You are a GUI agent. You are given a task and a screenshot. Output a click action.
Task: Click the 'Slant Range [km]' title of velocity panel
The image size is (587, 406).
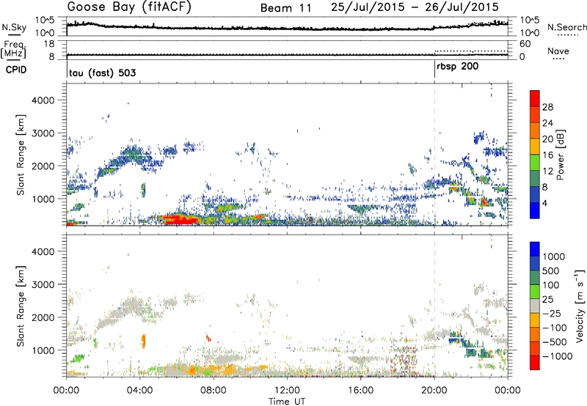click(20, 306)
